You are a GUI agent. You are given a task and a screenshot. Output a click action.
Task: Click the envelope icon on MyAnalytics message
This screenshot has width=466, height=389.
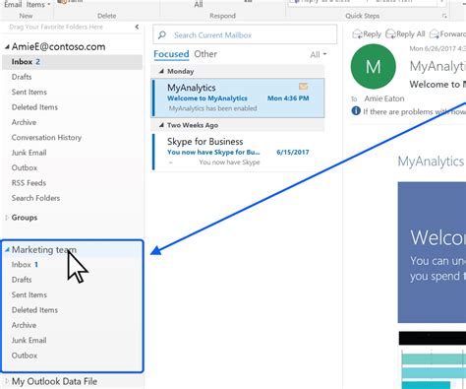[303, 87]
